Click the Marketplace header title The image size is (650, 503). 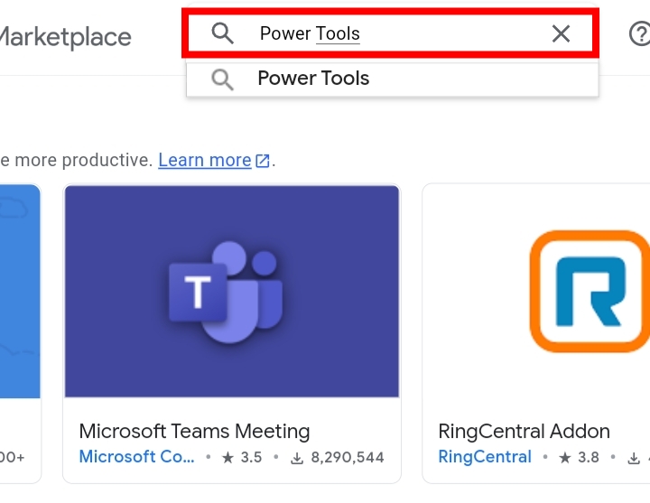[65, 37]
